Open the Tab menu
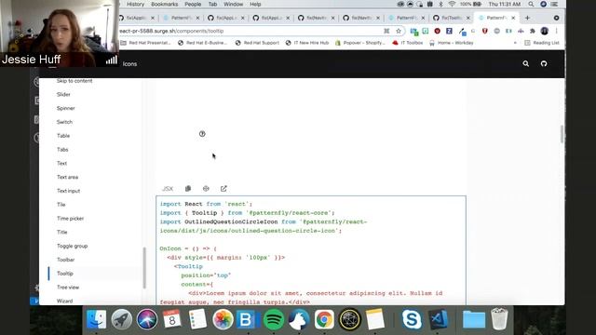 click(212, 4)
